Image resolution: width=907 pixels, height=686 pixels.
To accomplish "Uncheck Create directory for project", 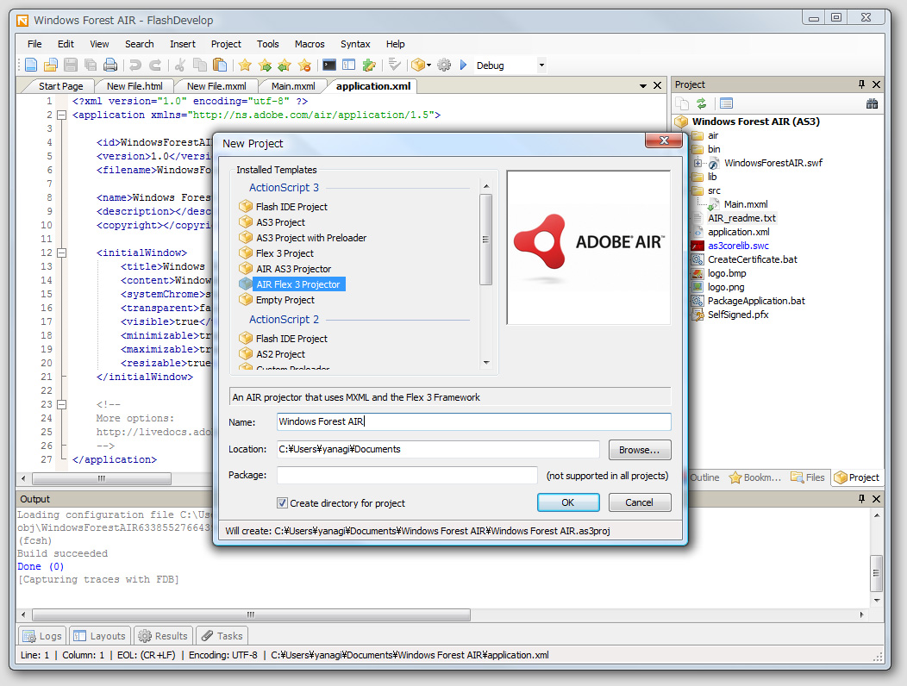I will (280, 503).
